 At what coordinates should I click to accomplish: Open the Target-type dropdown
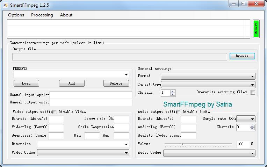click(x=208, y=85)
